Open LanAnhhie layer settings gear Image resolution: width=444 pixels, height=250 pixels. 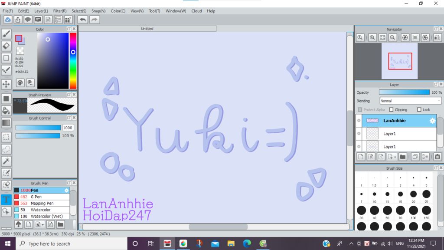[432, 121]
